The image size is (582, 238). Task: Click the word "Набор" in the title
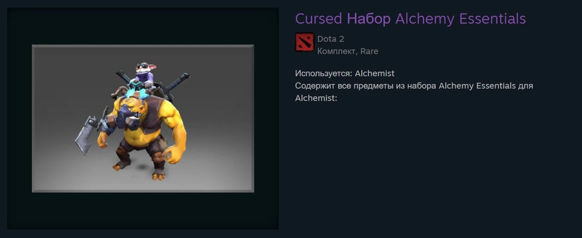tap(369, 19)
